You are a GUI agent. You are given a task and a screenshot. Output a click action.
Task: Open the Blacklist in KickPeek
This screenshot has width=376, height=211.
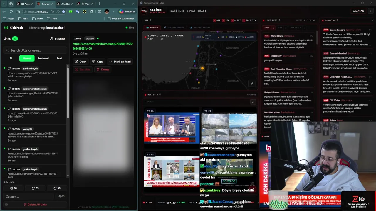point(58,38)
